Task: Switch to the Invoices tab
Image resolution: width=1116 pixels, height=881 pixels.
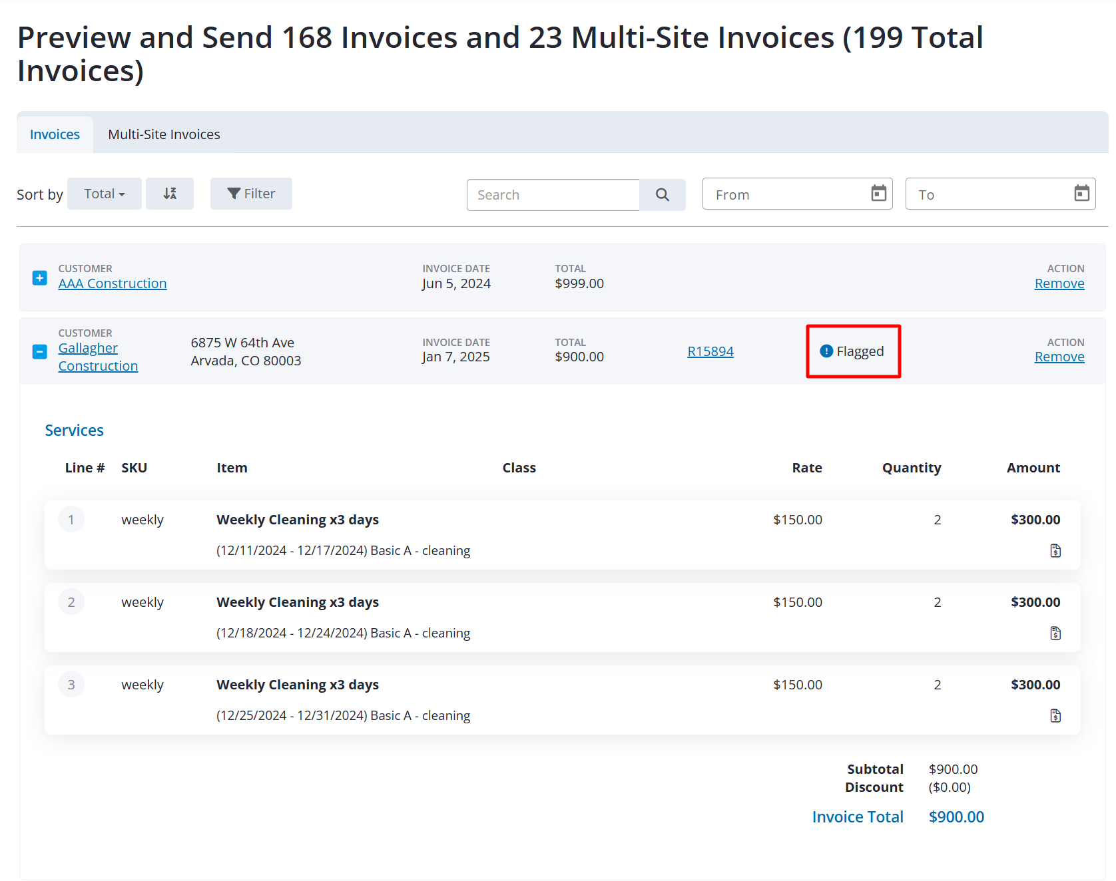Action: tap(55, 134)
